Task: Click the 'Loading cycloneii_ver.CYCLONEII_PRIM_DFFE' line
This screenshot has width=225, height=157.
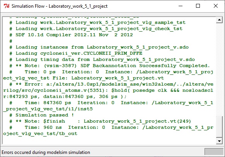Action: tap(76, 53)
